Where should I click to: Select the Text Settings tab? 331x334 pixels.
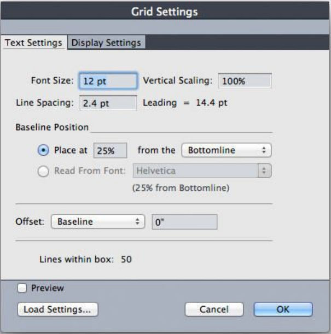tap(33, 43)
